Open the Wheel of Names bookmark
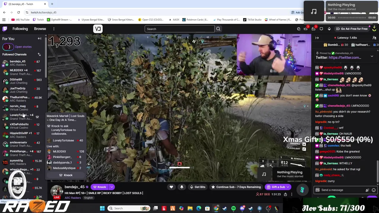 (278, 20)
